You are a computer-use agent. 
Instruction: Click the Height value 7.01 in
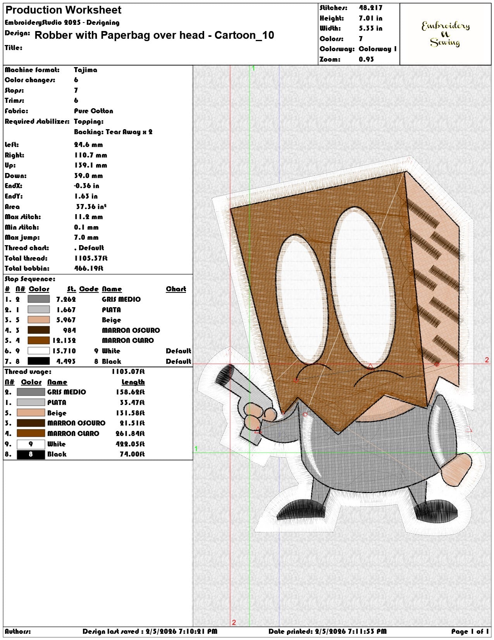(x=370, y=18)
